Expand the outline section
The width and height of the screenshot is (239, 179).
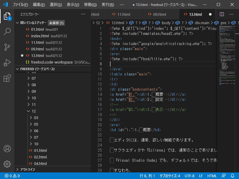17,169
